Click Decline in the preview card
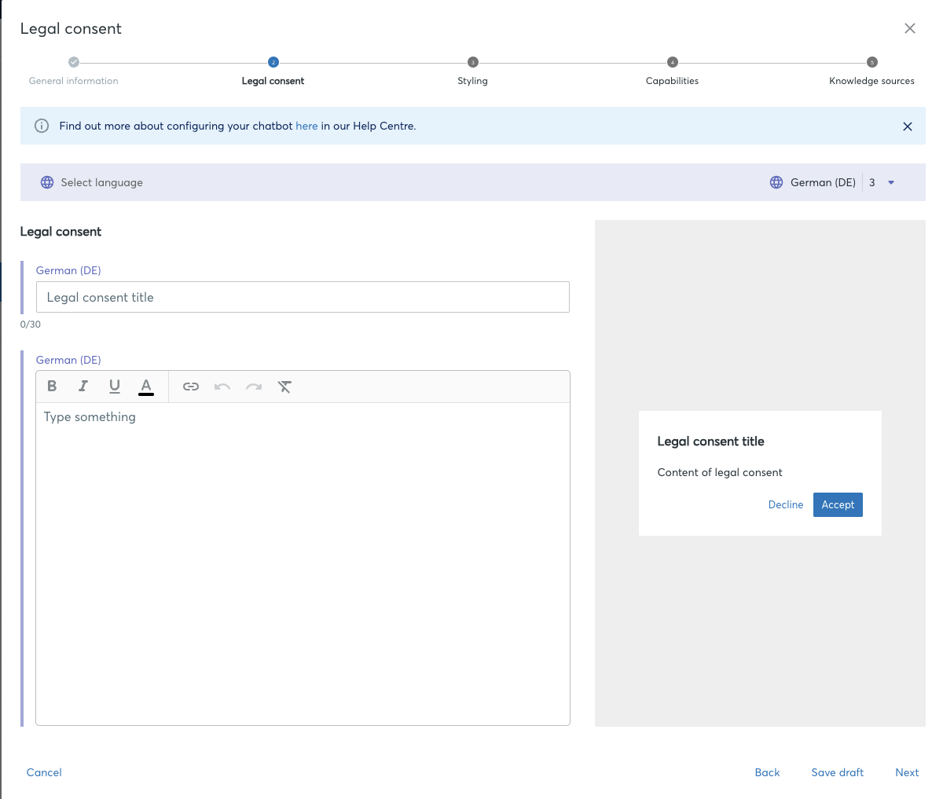 (786, 504)
